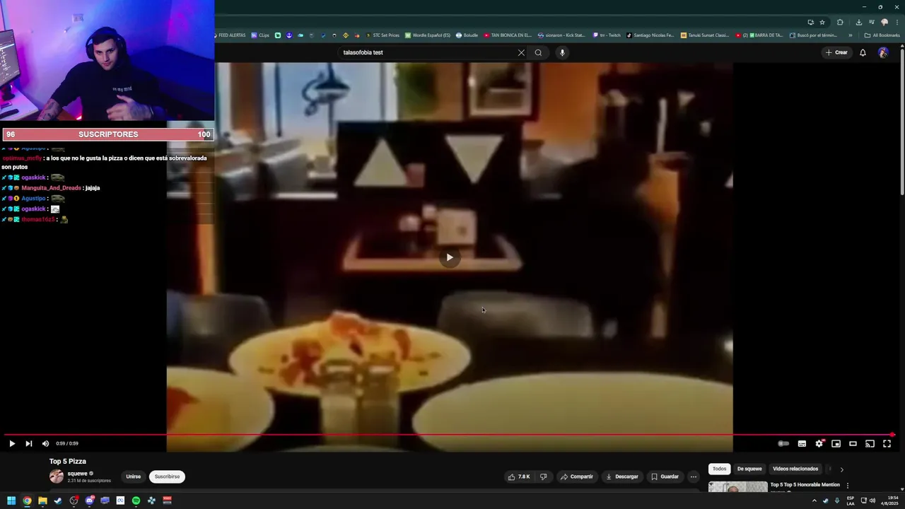Click the YouTube search box
Viewport: 905px width, 509px height.
pos(427,52)
